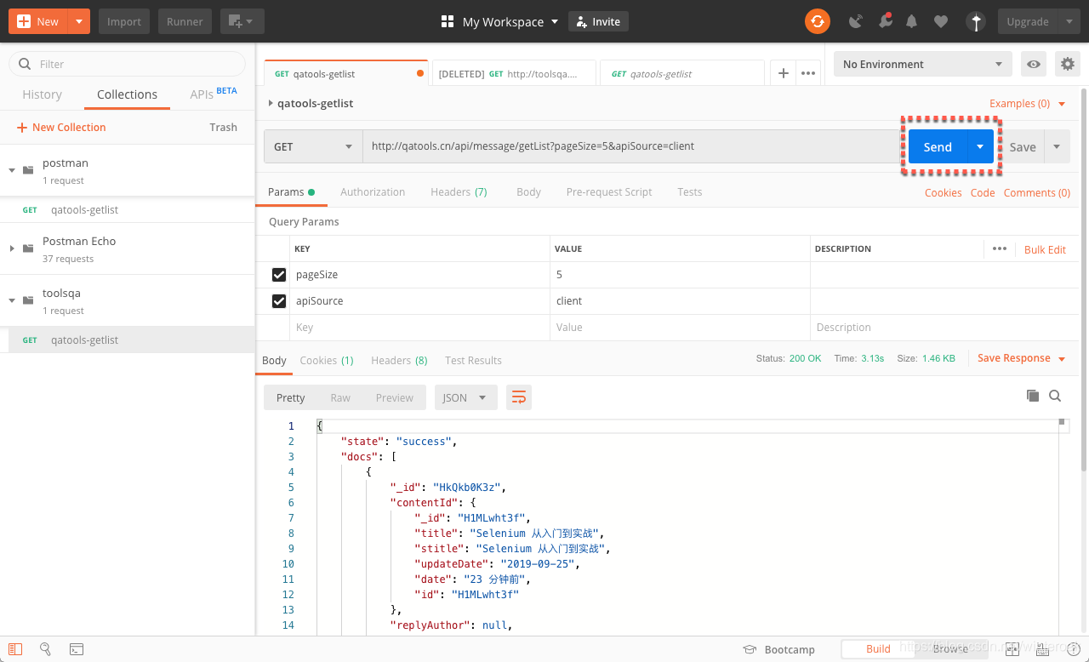This screenshot has width=1089, height=662.
Task: Search within the response body
Action: coord(1055,396)
